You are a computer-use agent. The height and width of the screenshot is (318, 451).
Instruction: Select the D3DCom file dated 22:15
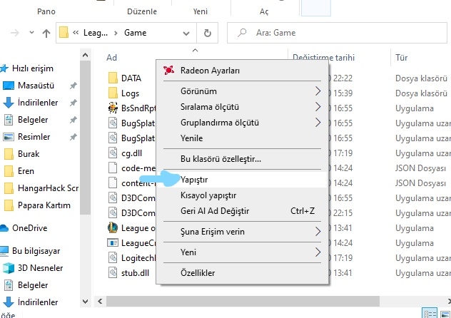138,213
